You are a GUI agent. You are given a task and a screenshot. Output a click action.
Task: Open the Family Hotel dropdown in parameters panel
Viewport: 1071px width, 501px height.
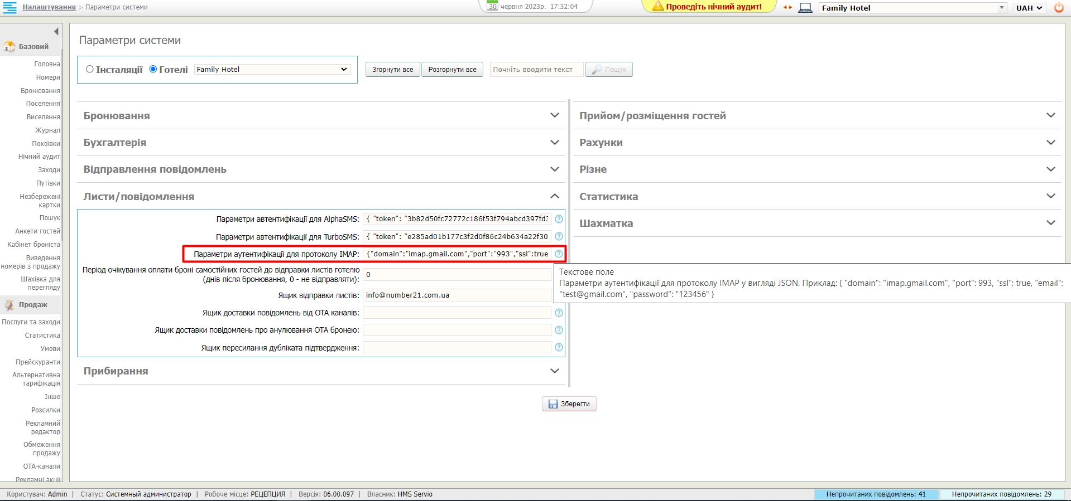272,69
